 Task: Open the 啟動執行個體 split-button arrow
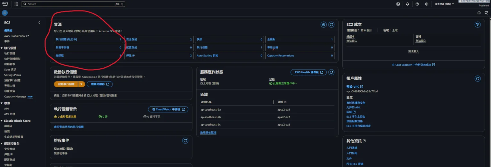tap(82, 84)
